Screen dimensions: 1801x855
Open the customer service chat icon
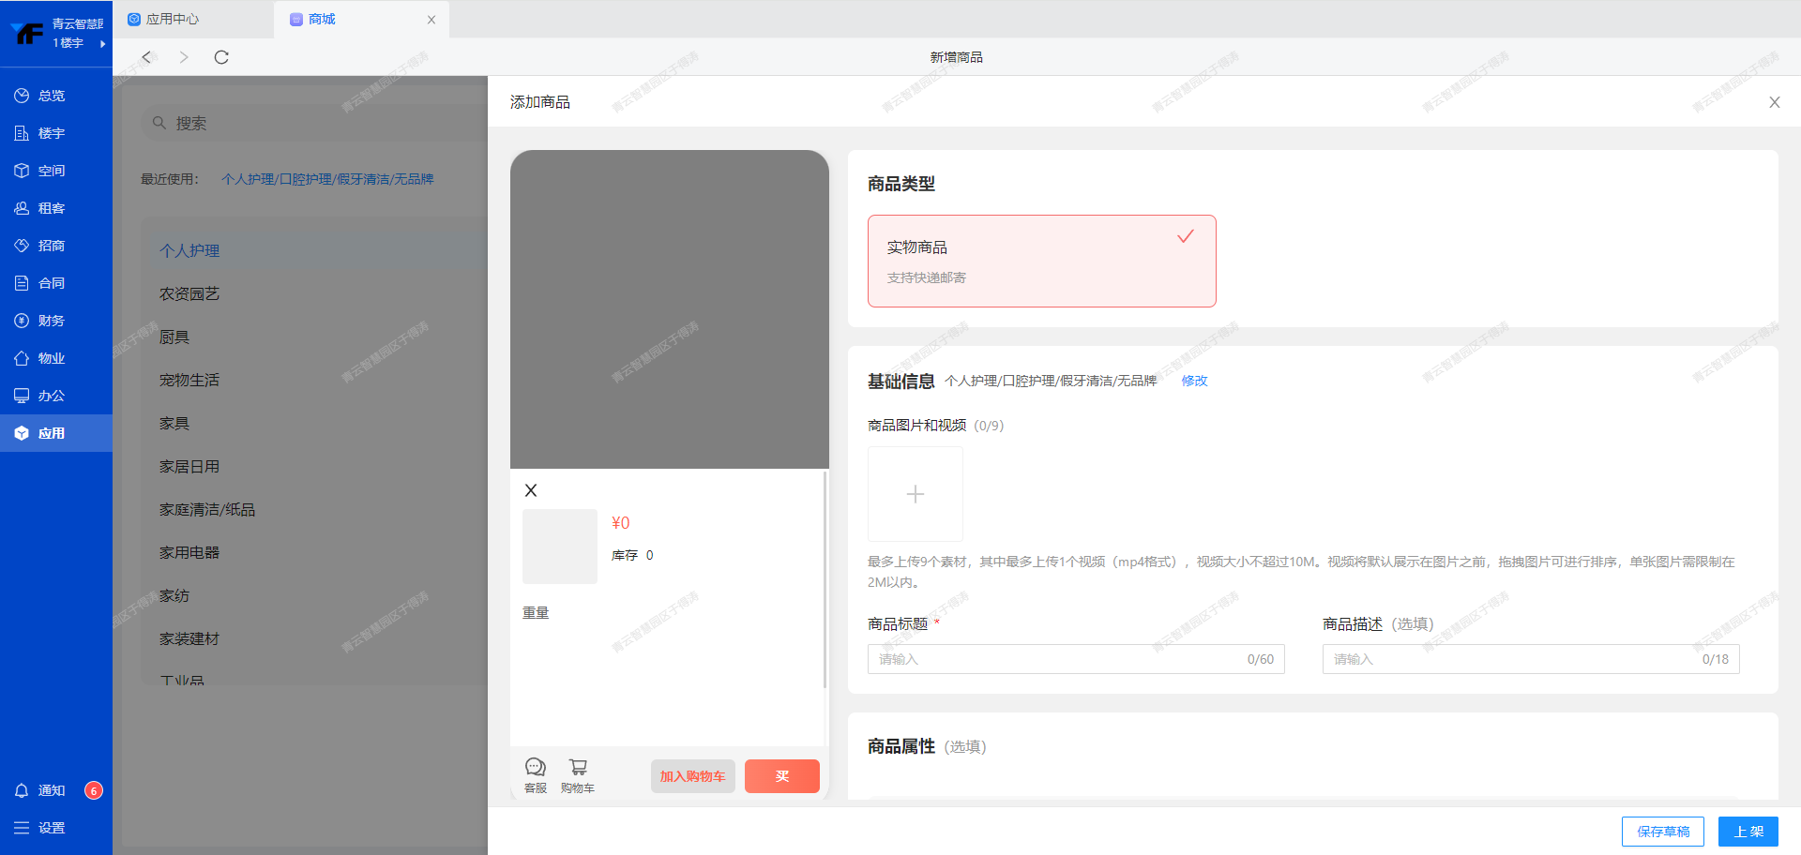pos(535,768)
